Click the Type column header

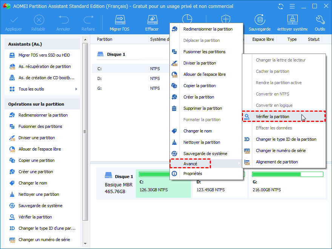click(292, 39)
